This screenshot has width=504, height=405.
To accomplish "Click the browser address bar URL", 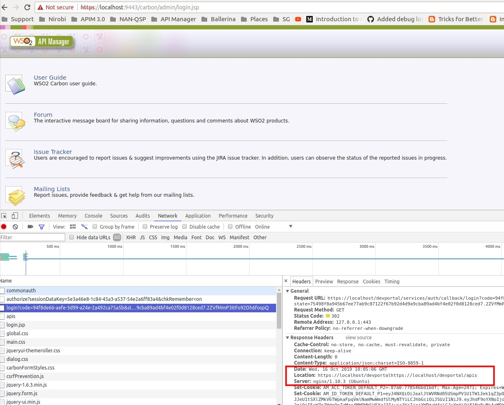I will click(x=140, y=7).
